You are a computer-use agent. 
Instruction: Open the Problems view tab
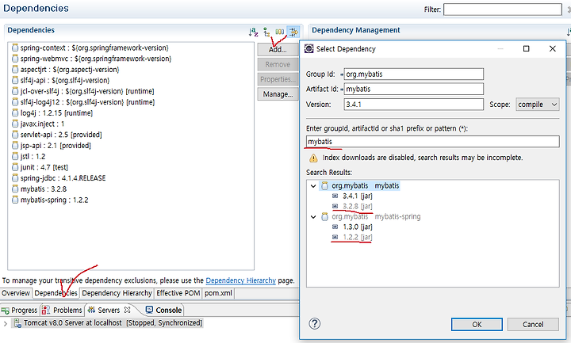click(x=62, y=310)
